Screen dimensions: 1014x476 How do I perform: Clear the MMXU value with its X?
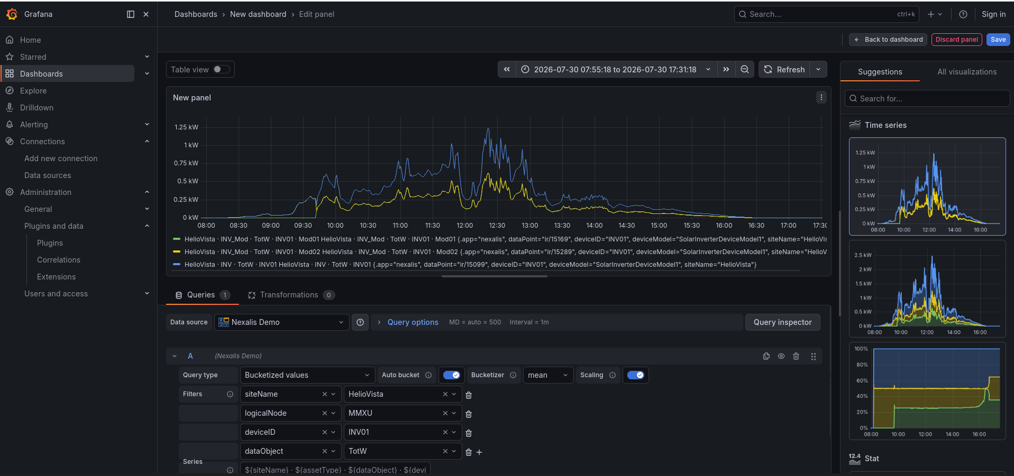click(445, 413)
